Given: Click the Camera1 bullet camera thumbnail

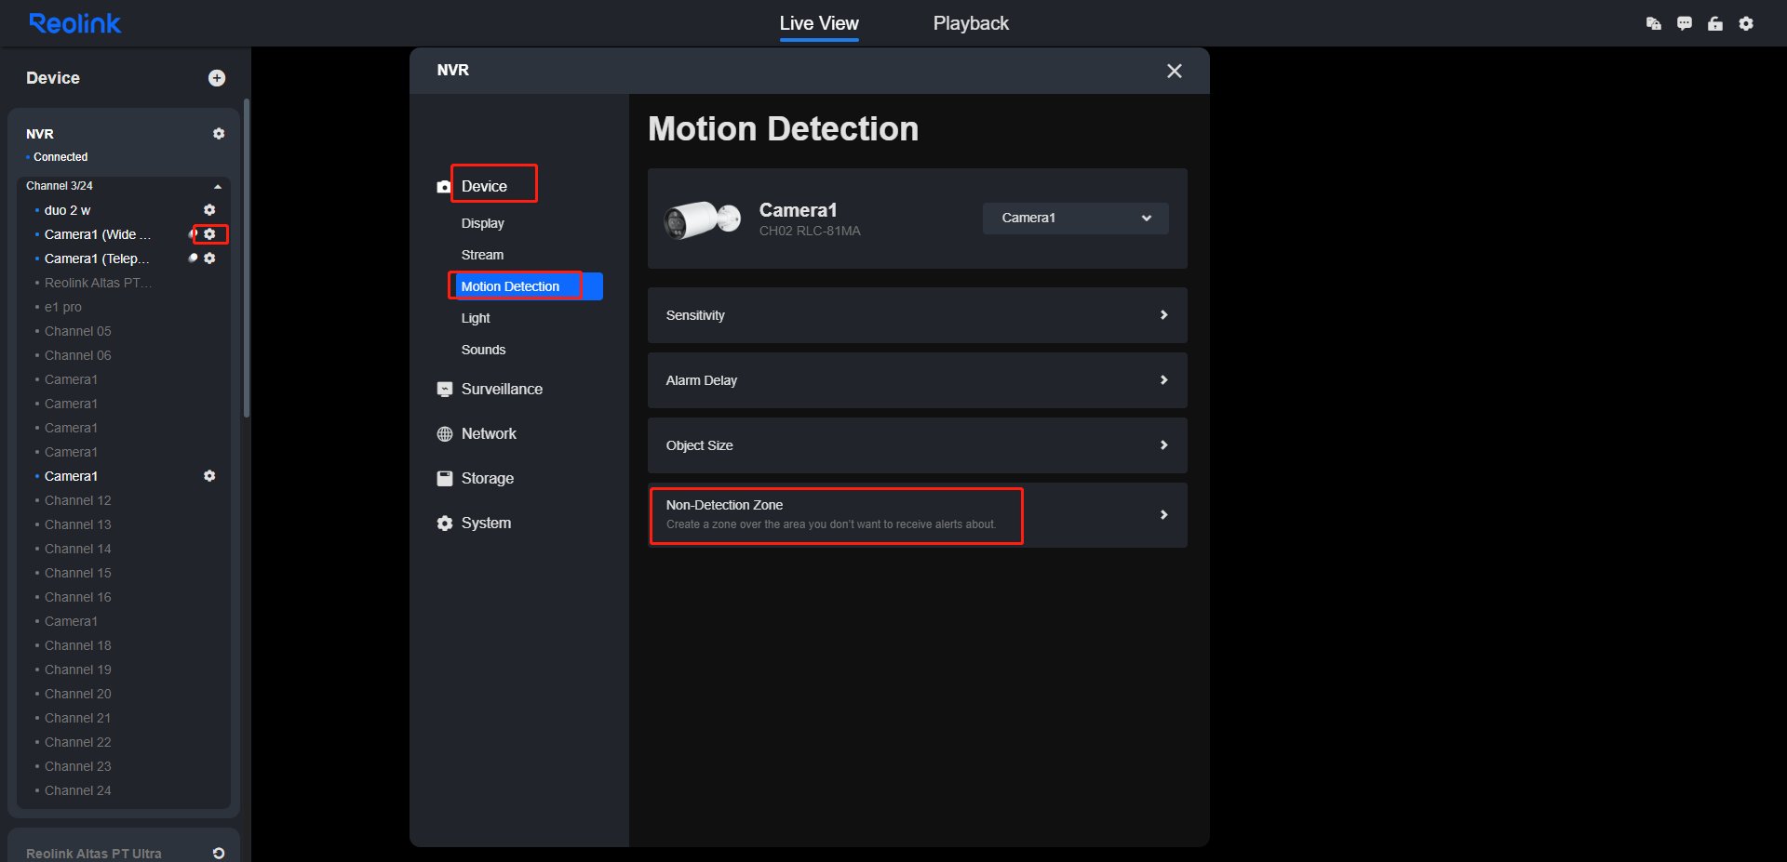Looking at the screenshot, I should click(702, 219).
